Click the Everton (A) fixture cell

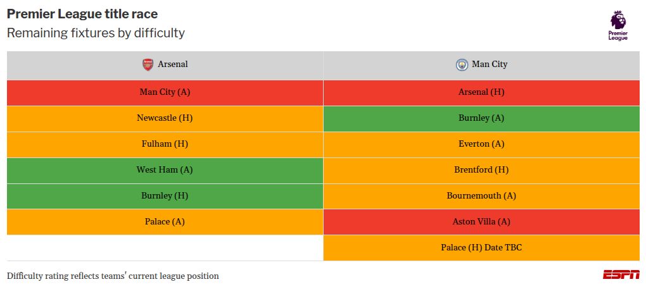tap(481, 144)
